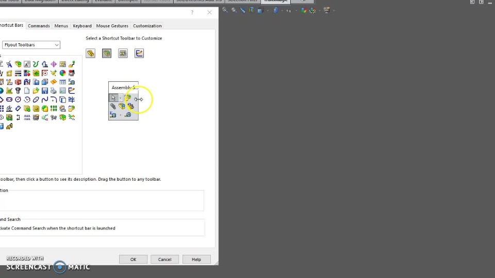Image resolution: width=495 pixels, height=278 pixels.
Task: Click the Cancel button
Action: pyautogui.click(x=165, y=259)
